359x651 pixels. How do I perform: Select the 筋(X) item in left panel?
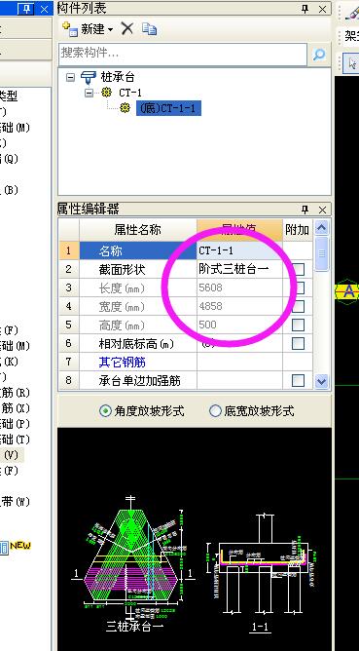tap(15, 408)
